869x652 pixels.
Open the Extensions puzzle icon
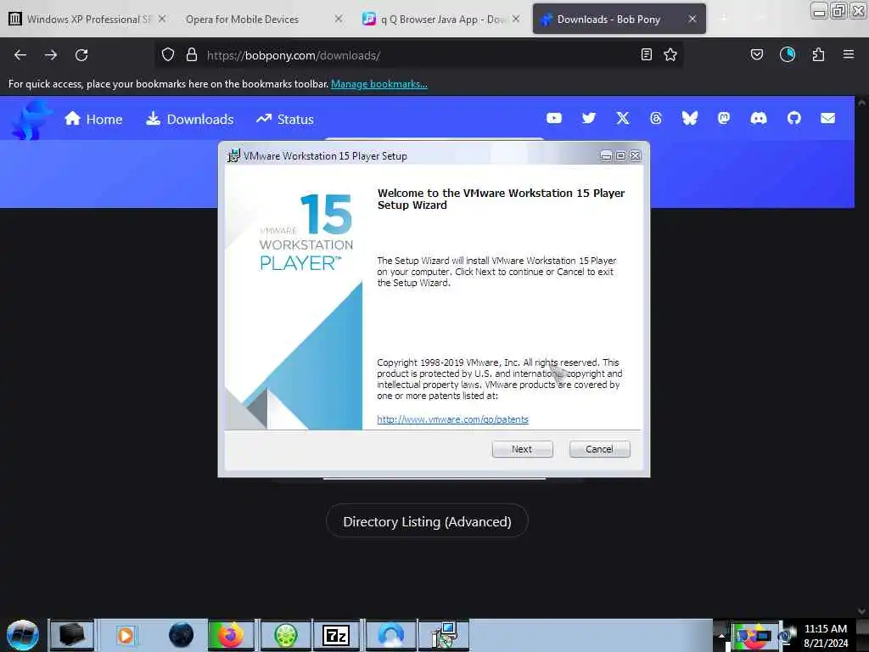point(819,54)
